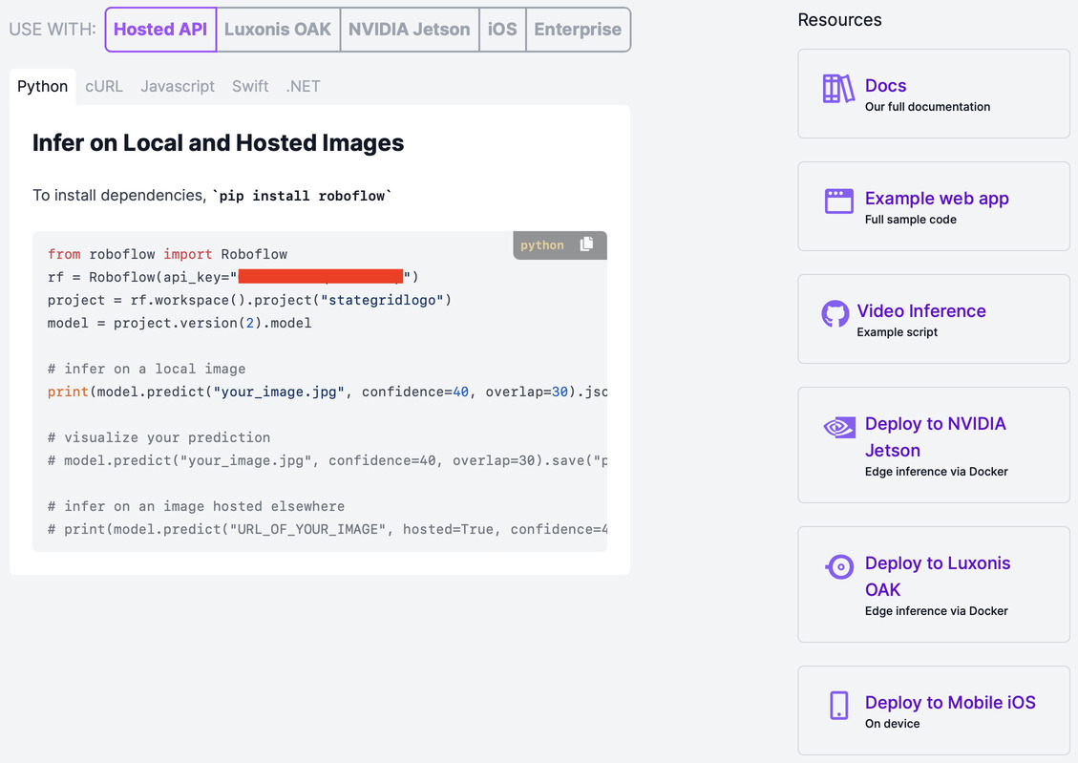Click the GitHub icon beside Video Inference
Viewport: 1078px width, 763px height.
point(835,314)
